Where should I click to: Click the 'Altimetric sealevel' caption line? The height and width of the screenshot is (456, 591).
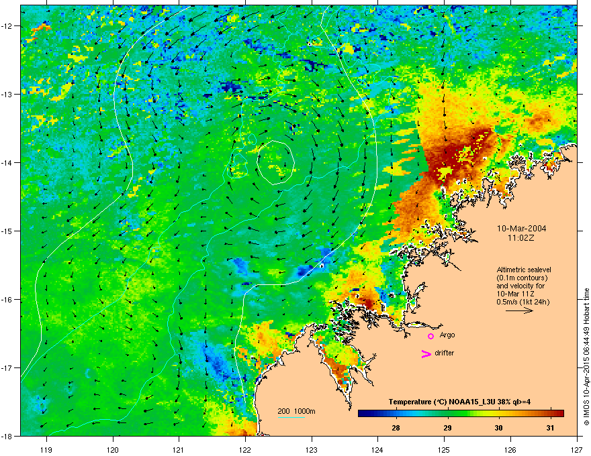[524, 270]
